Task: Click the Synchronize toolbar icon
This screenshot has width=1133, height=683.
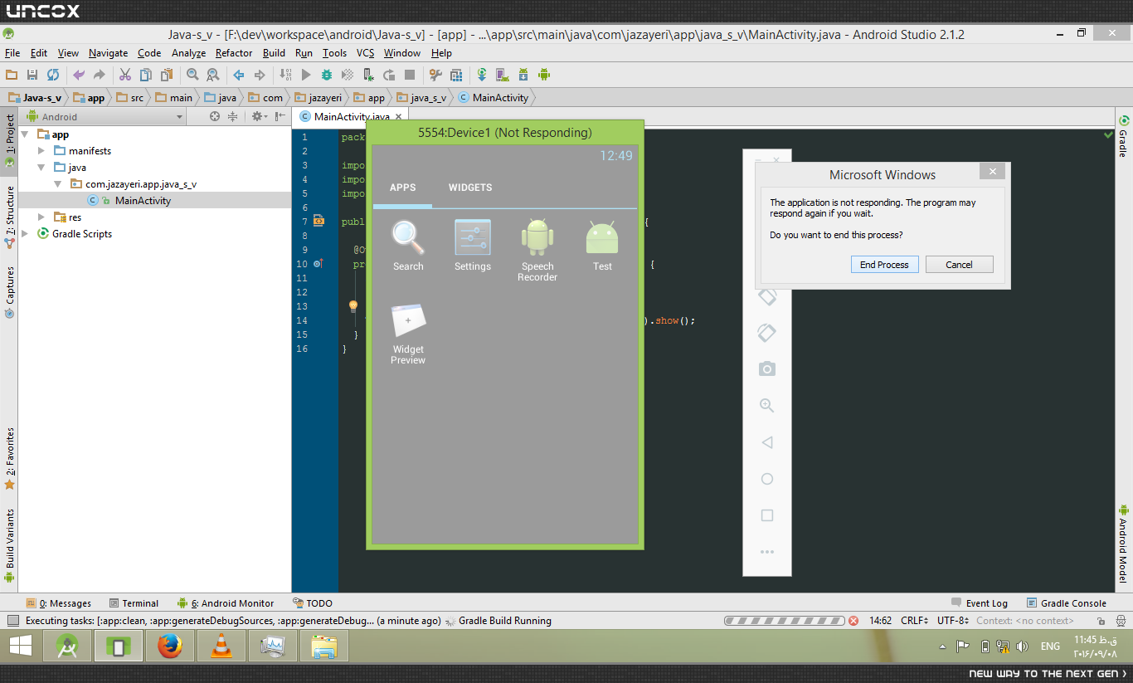Action: pyautogui.click(x=53, y=75)
